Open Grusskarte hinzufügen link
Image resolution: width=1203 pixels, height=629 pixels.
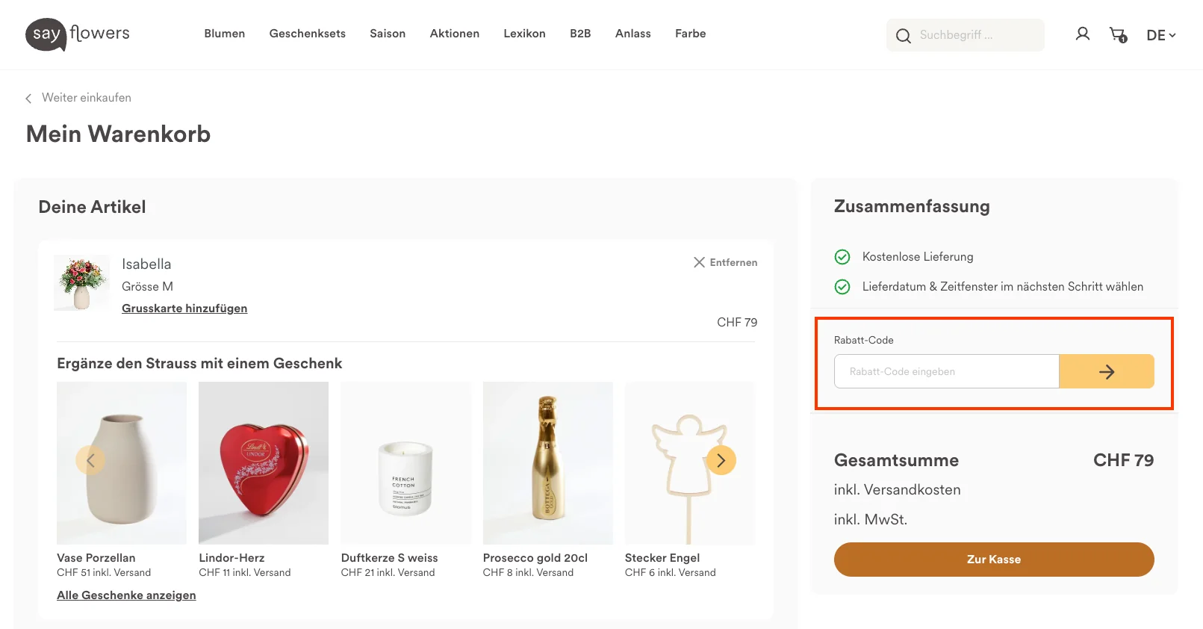[x=184, y=308]
